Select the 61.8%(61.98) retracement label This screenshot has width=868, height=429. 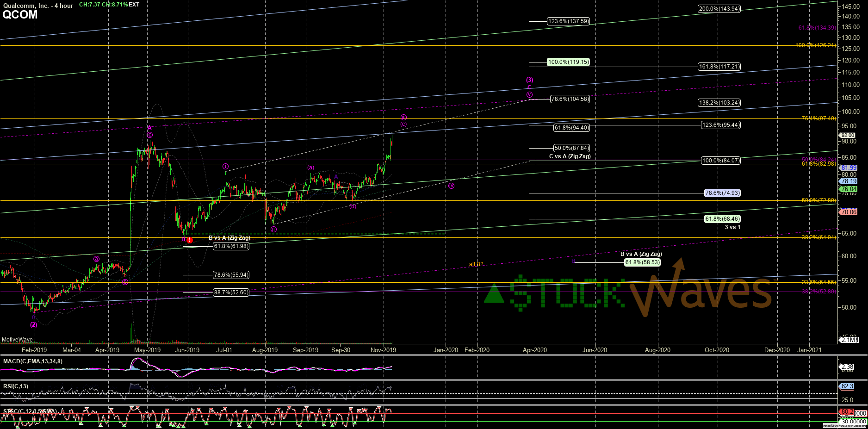[x=231, y=246]
